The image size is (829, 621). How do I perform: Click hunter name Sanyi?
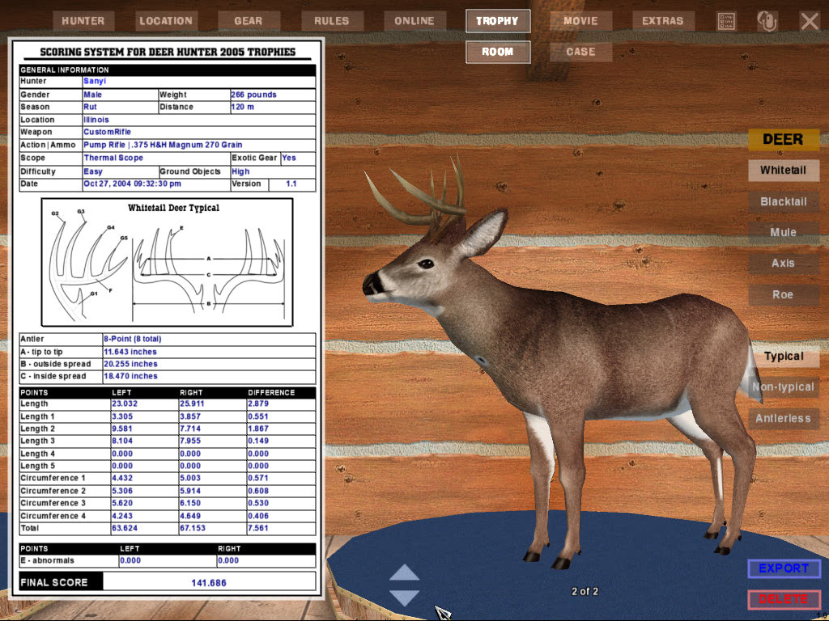click(95, 82)
